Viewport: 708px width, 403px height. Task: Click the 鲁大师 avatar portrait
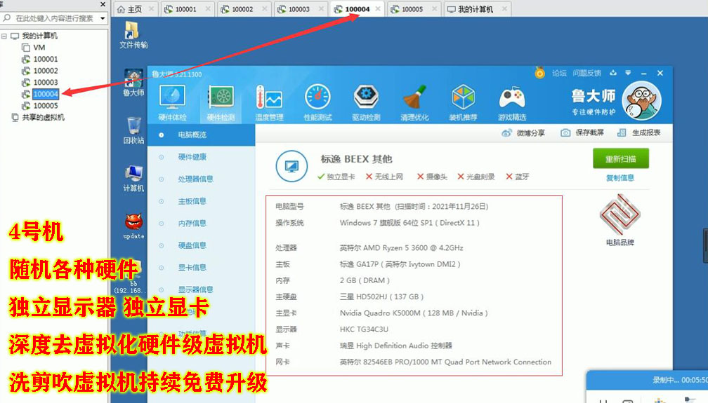tap(641, 100)
